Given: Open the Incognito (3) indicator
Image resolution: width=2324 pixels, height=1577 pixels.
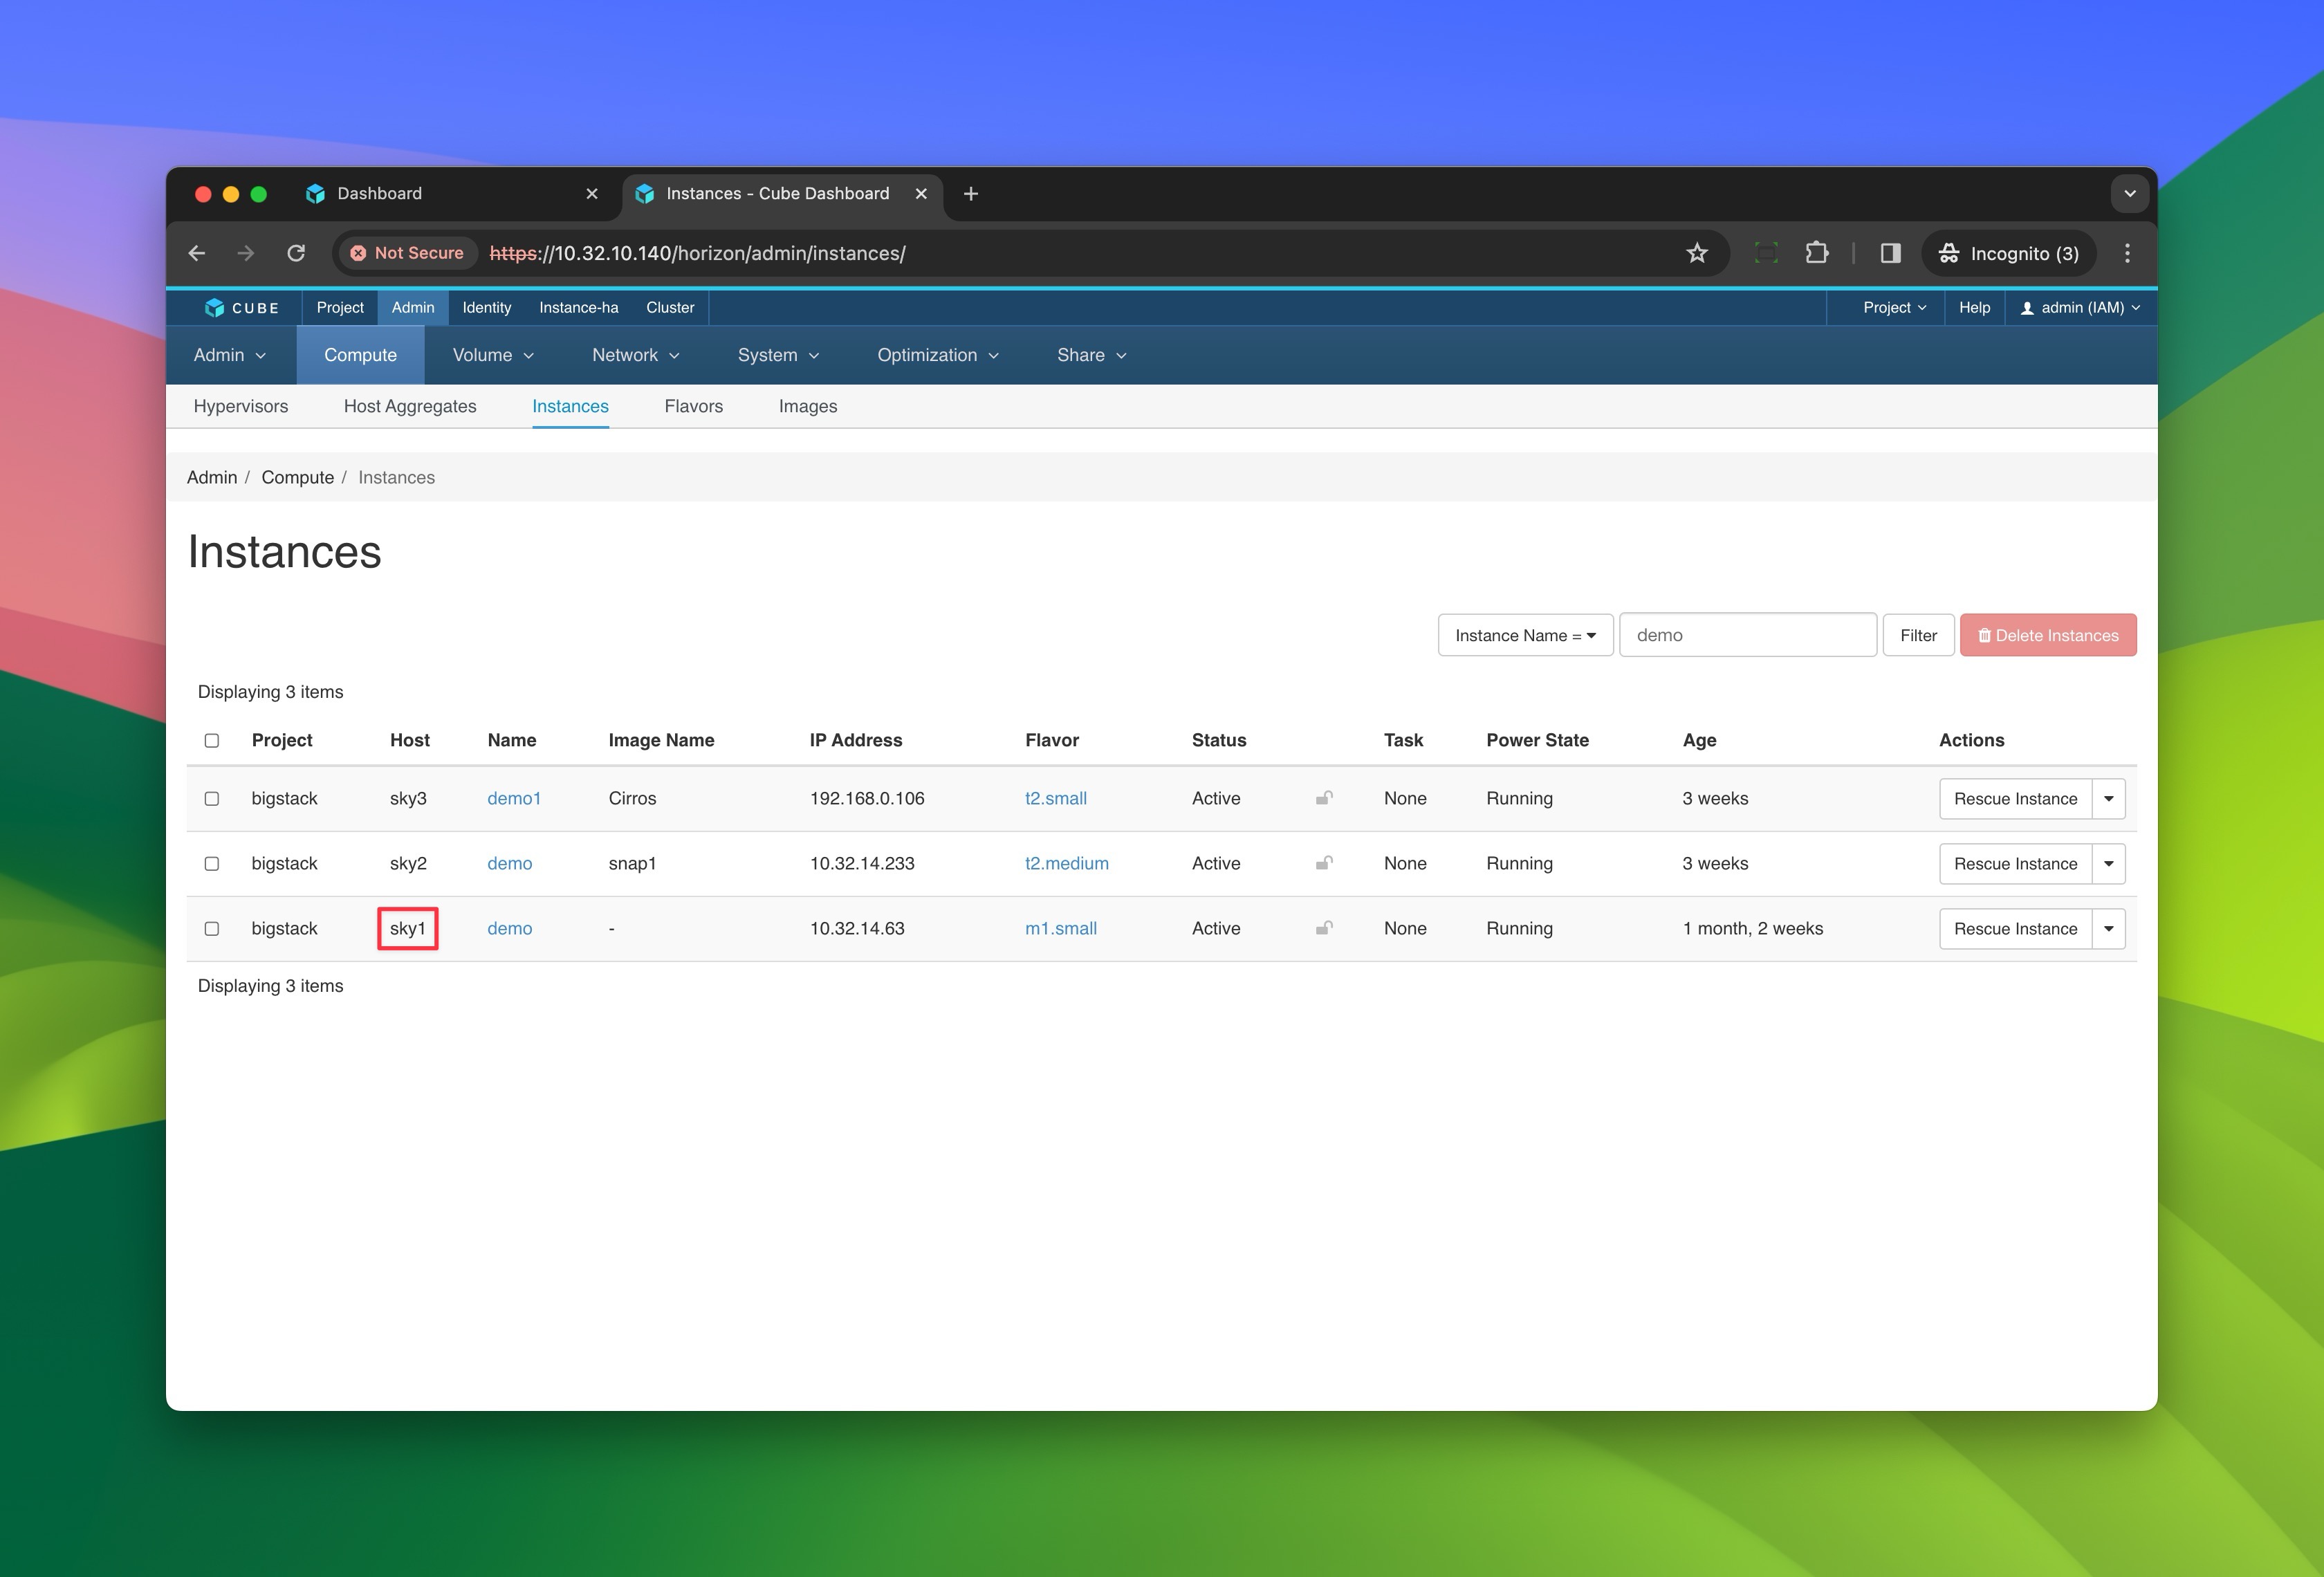Looking at the screenshot, I should [x=2008, y=253].
